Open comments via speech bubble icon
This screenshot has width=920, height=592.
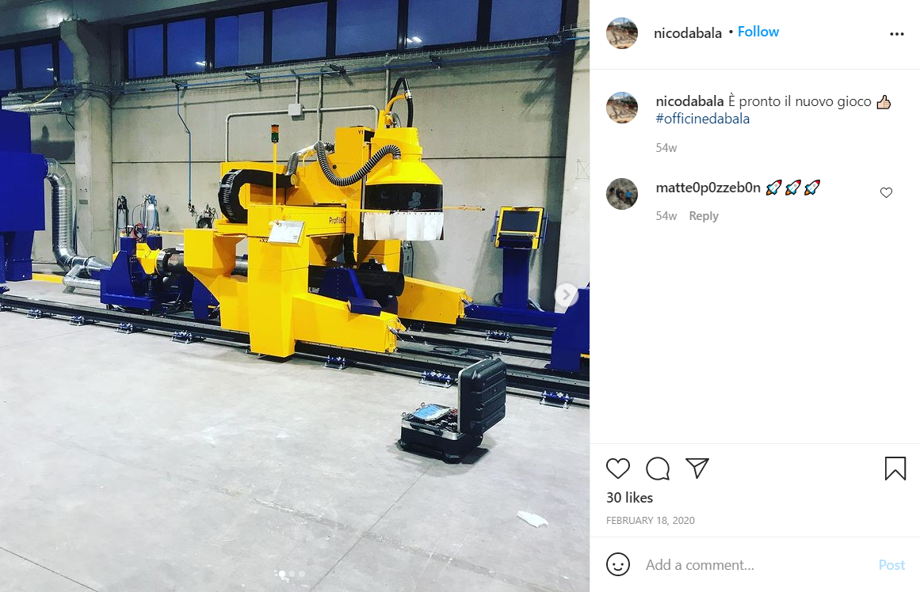click(658, 469)
